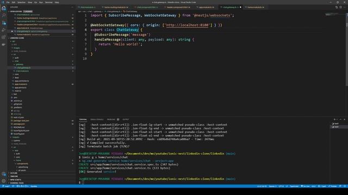Switch to home-routing.module.ts editor tab
This screenshot has height=195, width=348.
click(115, 7)
